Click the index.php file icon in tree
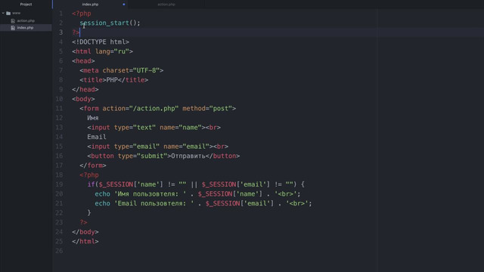Screen dimensions: 484x272 [x=13, y=28]
